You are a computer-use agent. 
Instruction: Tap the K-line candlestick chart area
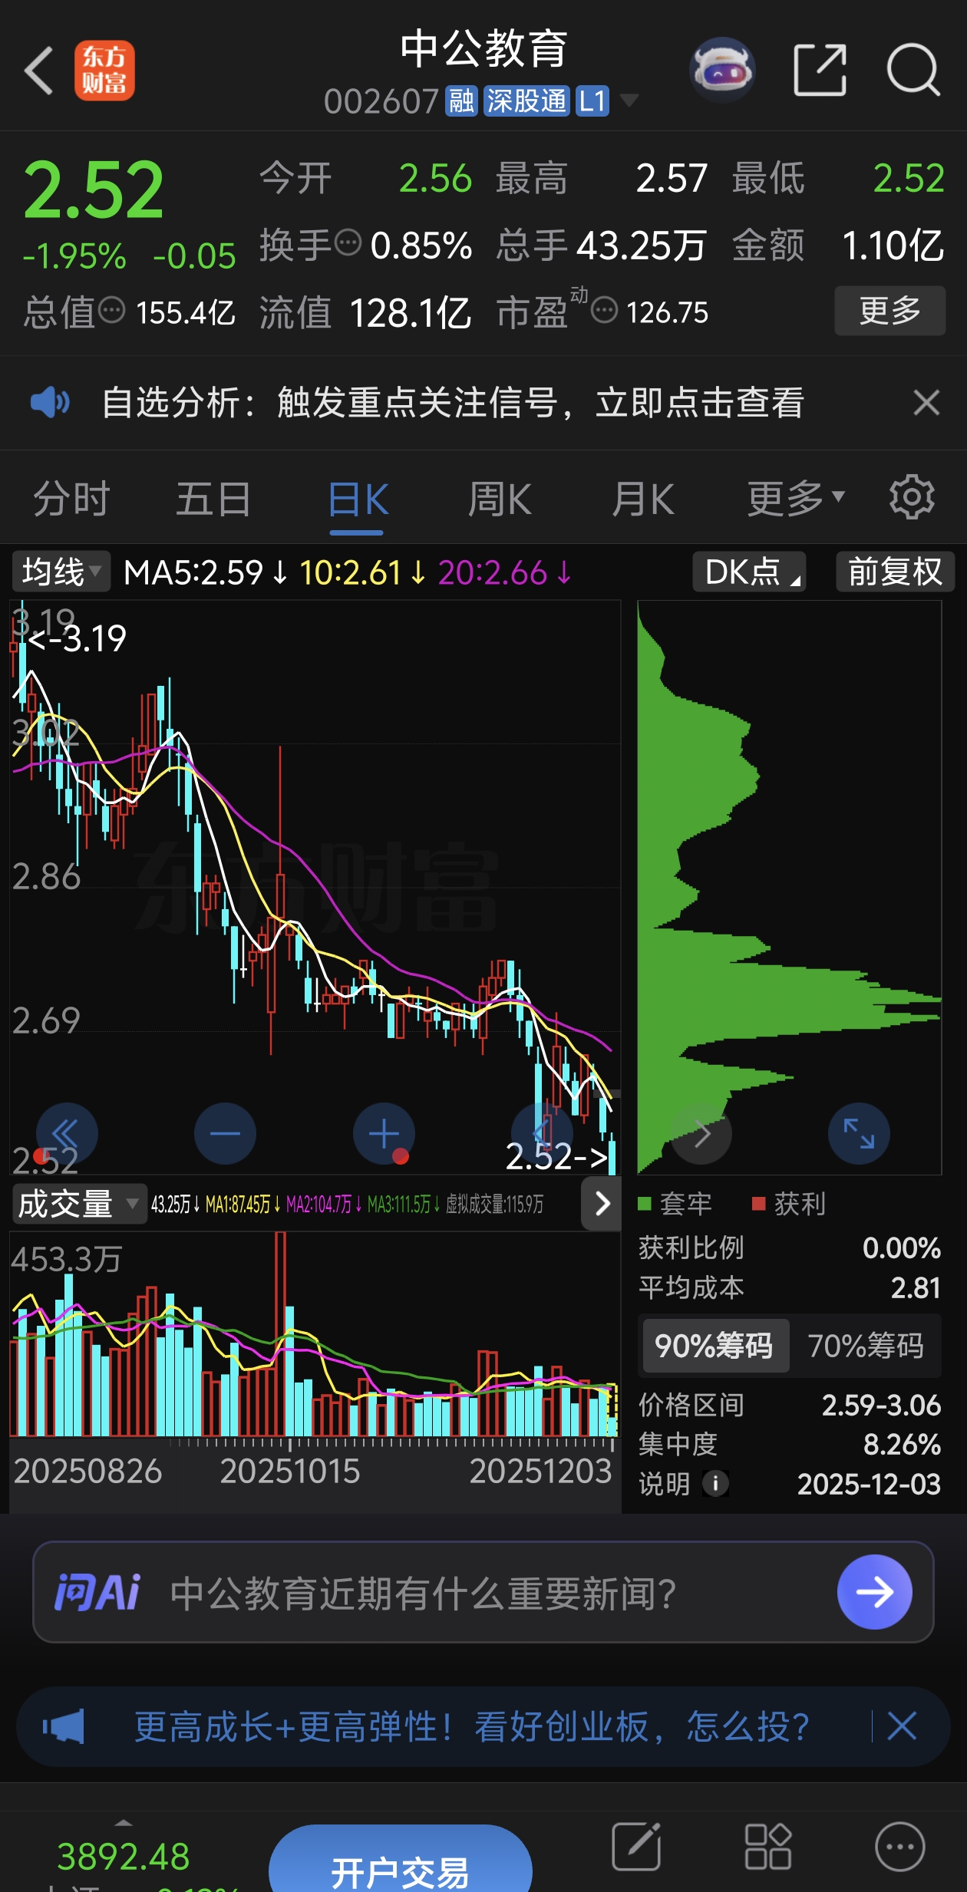(x=315, y=887)
